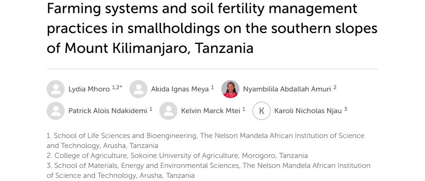
Task: Click affiliation superscript 3 beside Njau
Action: click(x=346, y=109)
